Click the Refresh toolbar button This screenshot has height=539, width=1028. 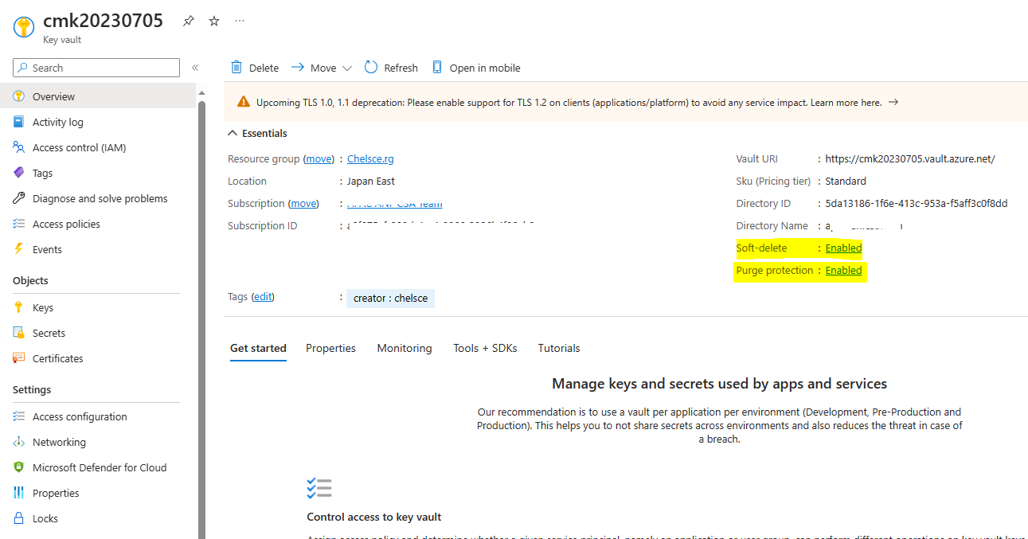(391, 68)
